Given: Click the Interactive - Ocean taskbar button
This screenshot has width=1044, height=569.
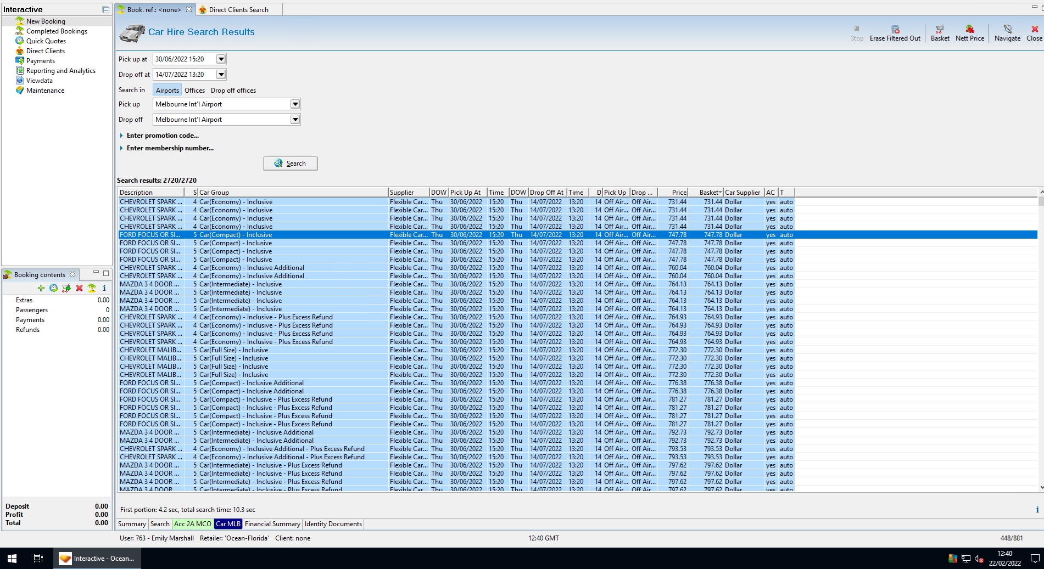Looking at the screenshot, I should (x=97, y=559).
